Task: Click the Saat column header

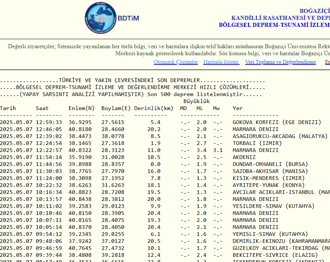Action: 42,108
